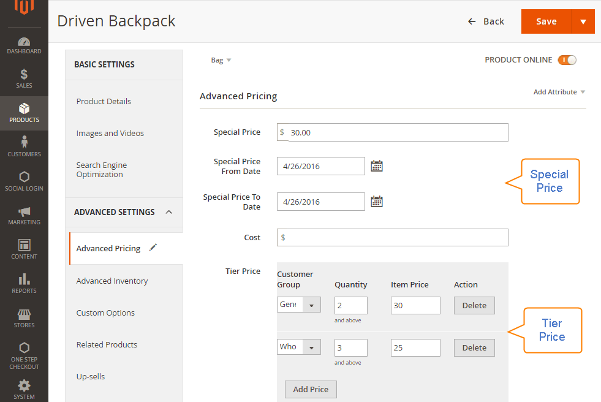Open the Social Login hexagon icon
The height and width of the screenshot is (402, 601).
(24, 176)
